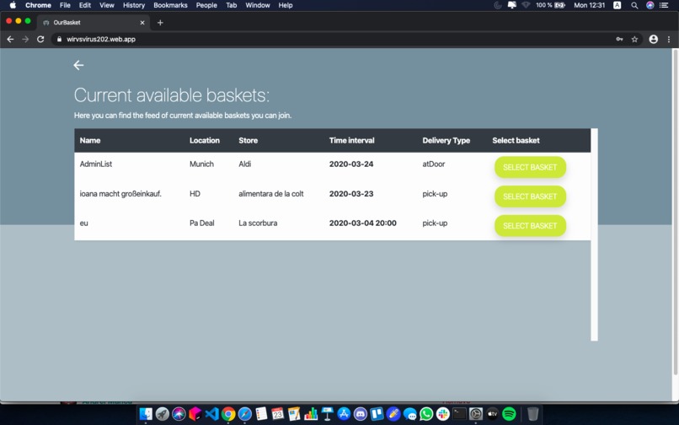Open Launchpad from the dock
The image size is (679, 425).
163,414
